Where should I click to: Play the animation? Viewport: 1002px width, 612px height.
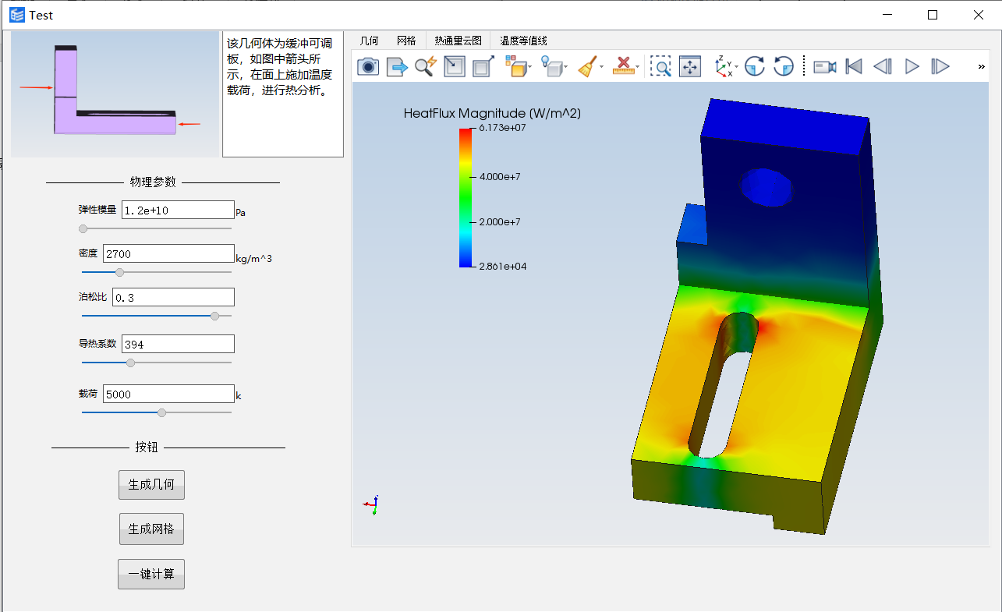(912, 66)
